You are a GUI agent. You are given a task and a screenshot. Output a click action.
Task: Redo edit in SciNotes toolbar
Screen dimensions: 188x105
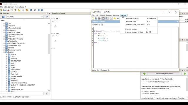tap(118, 18)
